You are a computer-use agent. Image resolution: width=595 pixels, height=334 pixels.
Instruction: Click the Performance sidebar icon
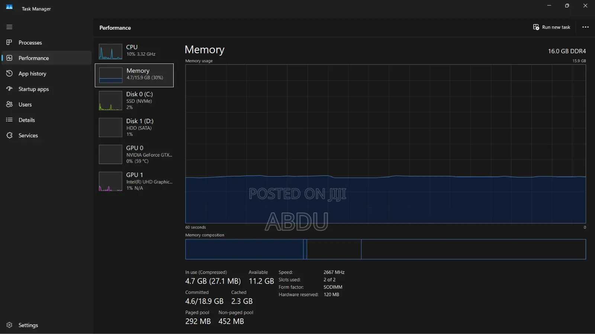(9, 58)
